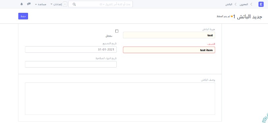Go to الباتش breadcrumb

click(x=229, y=4)
